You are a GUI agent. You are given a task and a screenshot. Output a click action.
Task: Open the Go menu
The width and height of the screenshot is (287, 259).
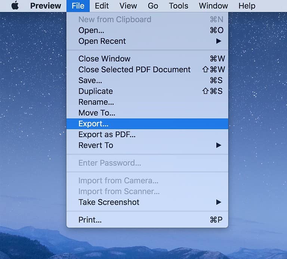(153, 6)
